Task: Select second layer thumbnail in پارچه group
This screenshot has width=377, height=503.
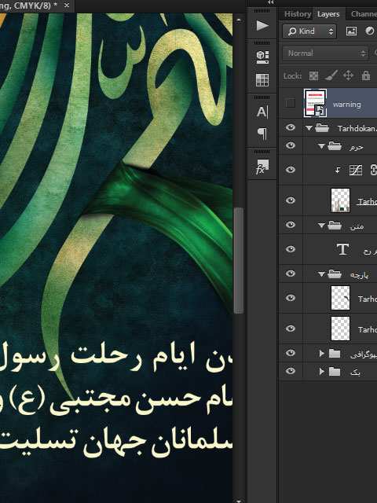Action: (x=340, y=329)
